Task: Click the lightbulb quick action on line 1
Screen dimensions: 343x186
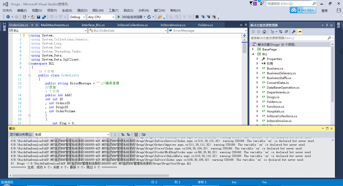Action: 24,35
